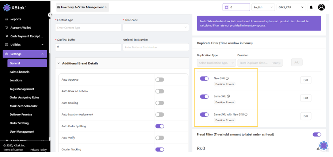Click the info icon beside Same SKU with New SKU
Screen dimensions: 333x157
[x=246, y=114]
